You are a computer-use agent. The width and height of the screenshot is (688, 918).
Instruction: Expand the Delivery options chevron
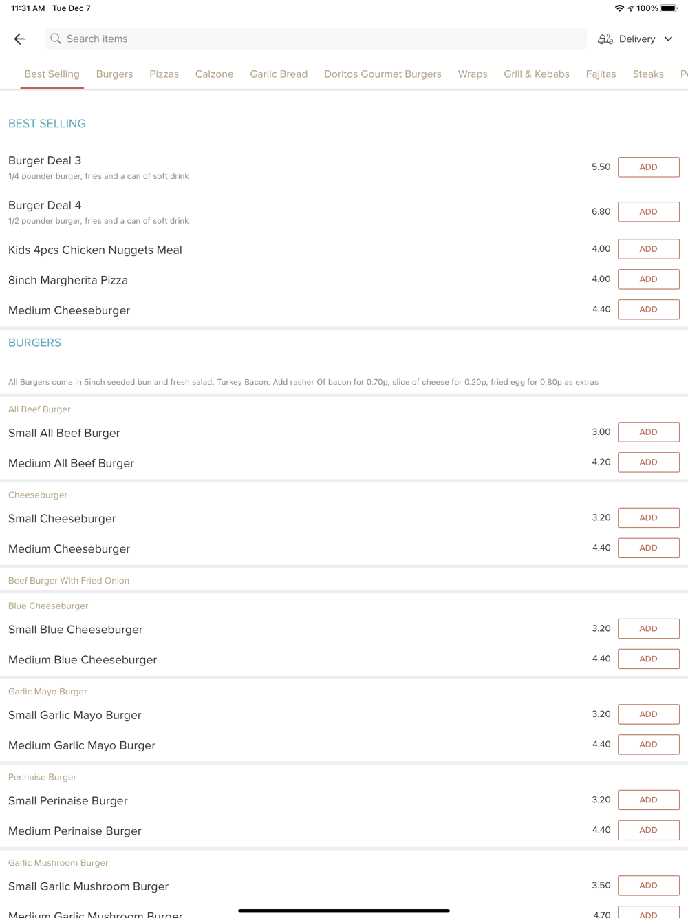coord(668,39)
